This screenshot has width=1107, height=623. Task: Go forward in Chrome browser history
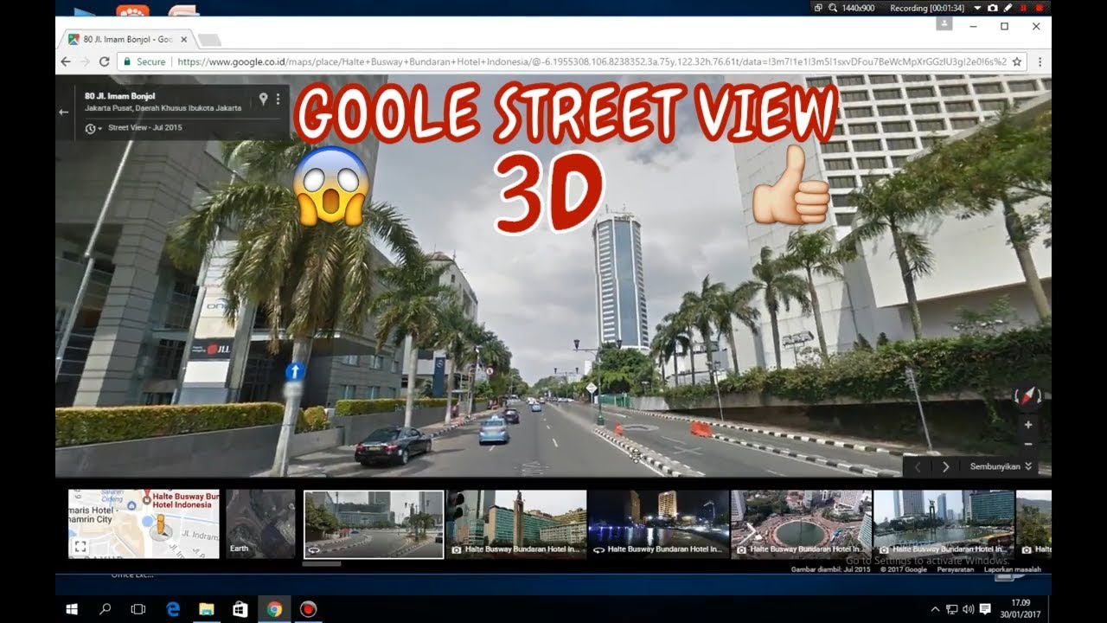(85, 61)
